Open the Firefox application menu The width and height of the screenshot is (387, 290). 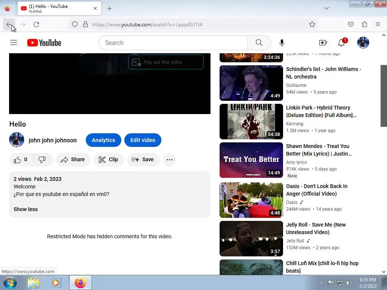(378, 25)
